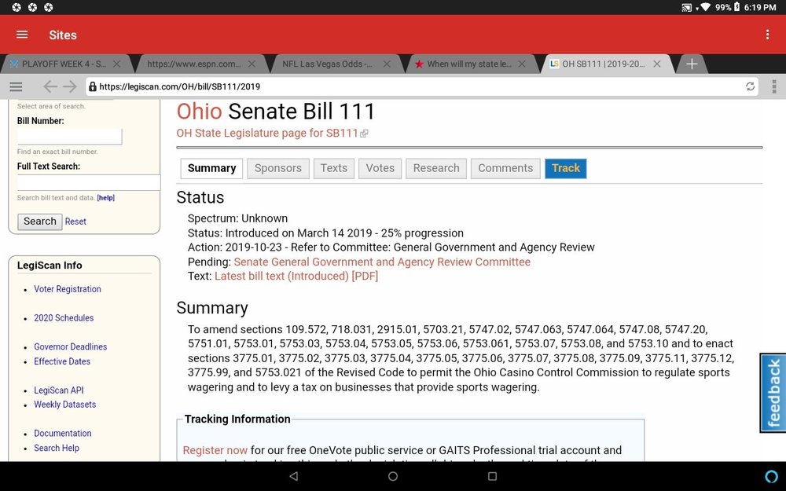786x491 pixels.
Task: Open the browser options dots beside the address bar
Action: (x=774, y=86)
